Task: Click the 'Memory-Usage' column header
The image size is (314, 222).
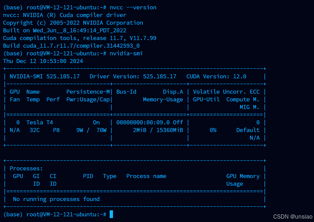Action: point(163,99)
